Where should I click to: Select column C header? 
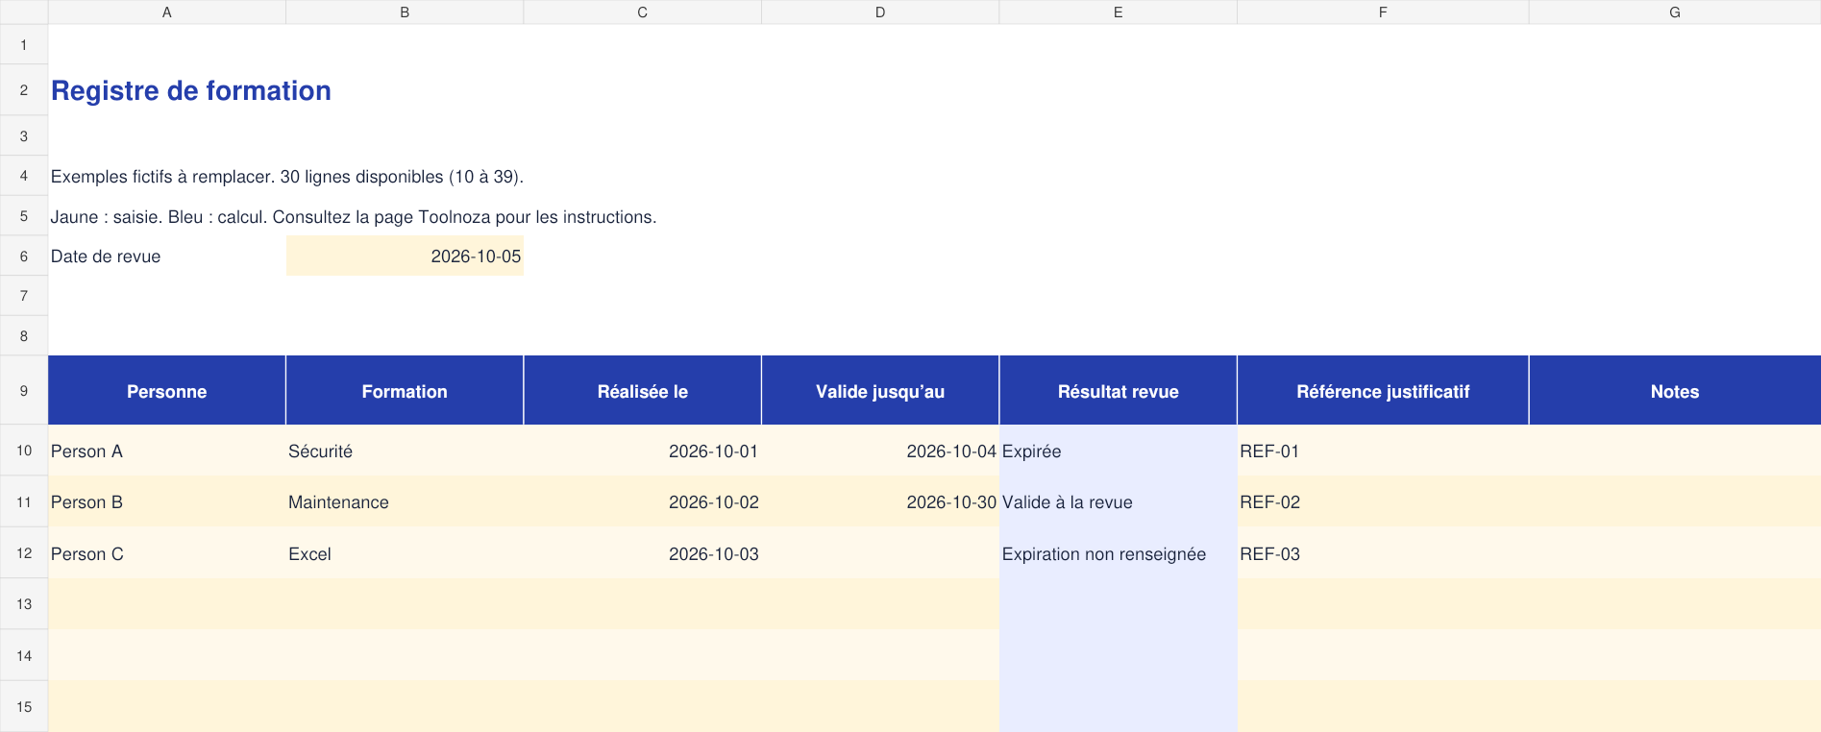(x=643, y=12)
